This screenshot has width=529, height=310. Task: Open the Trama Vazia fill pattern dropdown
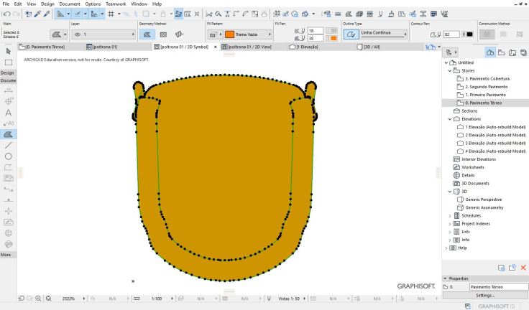coord(248,34)
